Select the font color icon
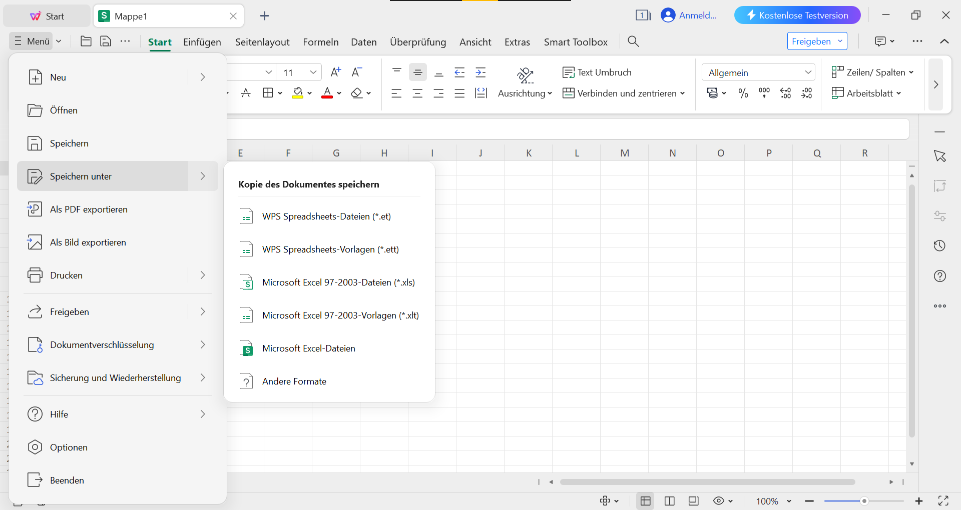The image size is (961, 510). (x=328, y=93)
